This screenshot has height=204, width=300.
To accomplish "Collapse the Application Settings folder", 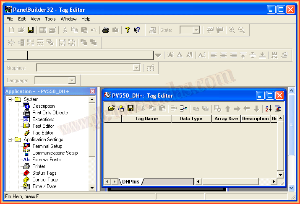I will pyautogui.click(x=10, y=139).
